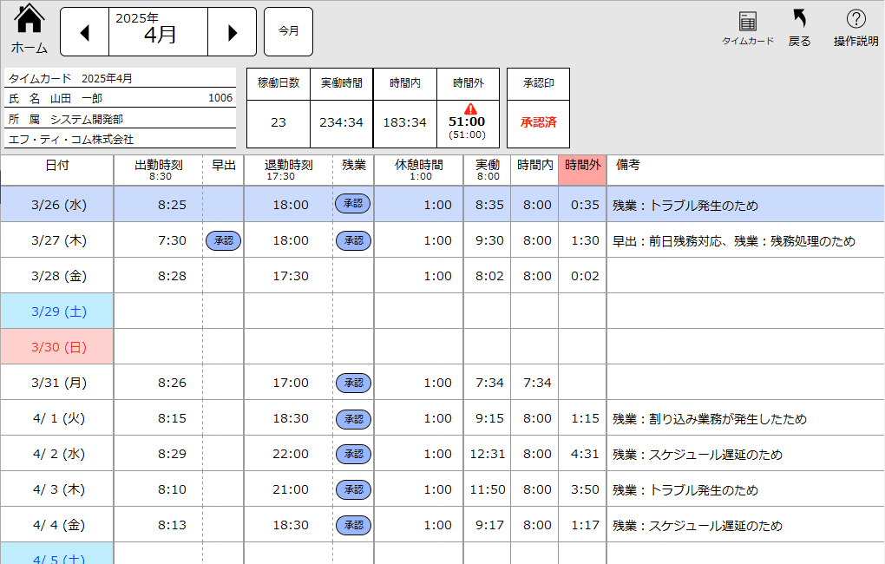Open 操作説明 help question mark icon
This screenshot has width=885, height=564.
click(855, 19)
